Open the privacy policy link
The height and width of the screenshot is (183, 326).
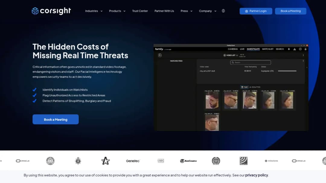257,175
